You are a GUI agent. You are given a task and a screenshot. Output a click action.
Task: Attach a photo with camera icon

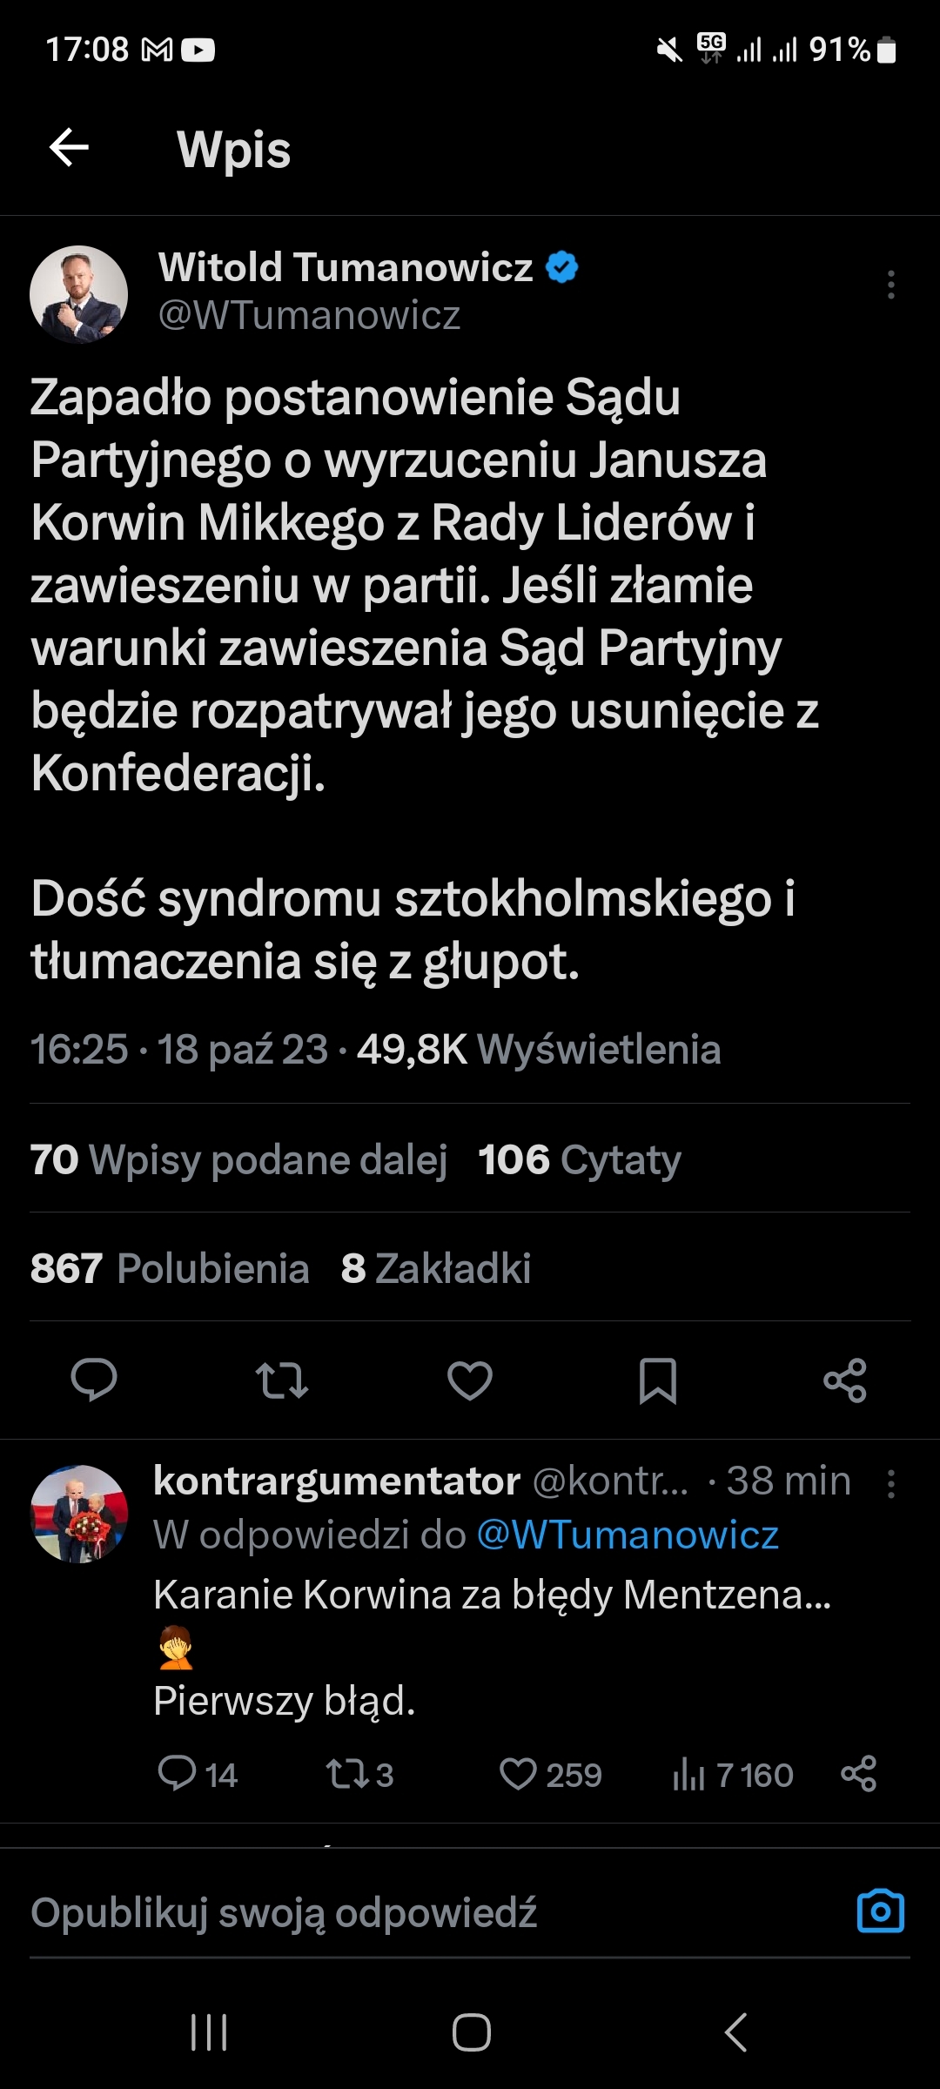(881, 1912)
